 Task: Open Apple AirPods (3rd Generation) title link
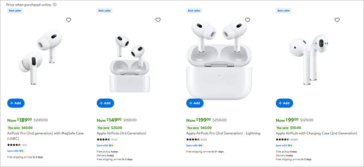pyautogui.click(x=122, y=133)
